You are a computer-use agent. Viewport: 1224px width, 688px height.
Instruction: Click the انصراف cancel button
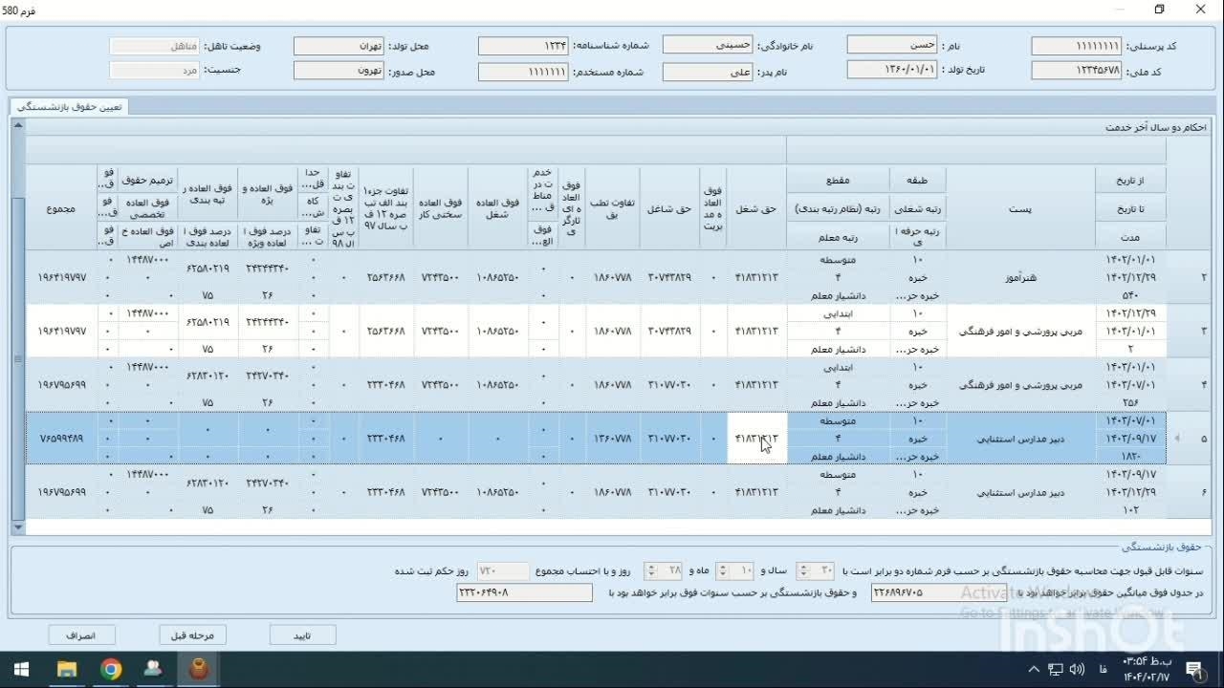pos(81,634)
